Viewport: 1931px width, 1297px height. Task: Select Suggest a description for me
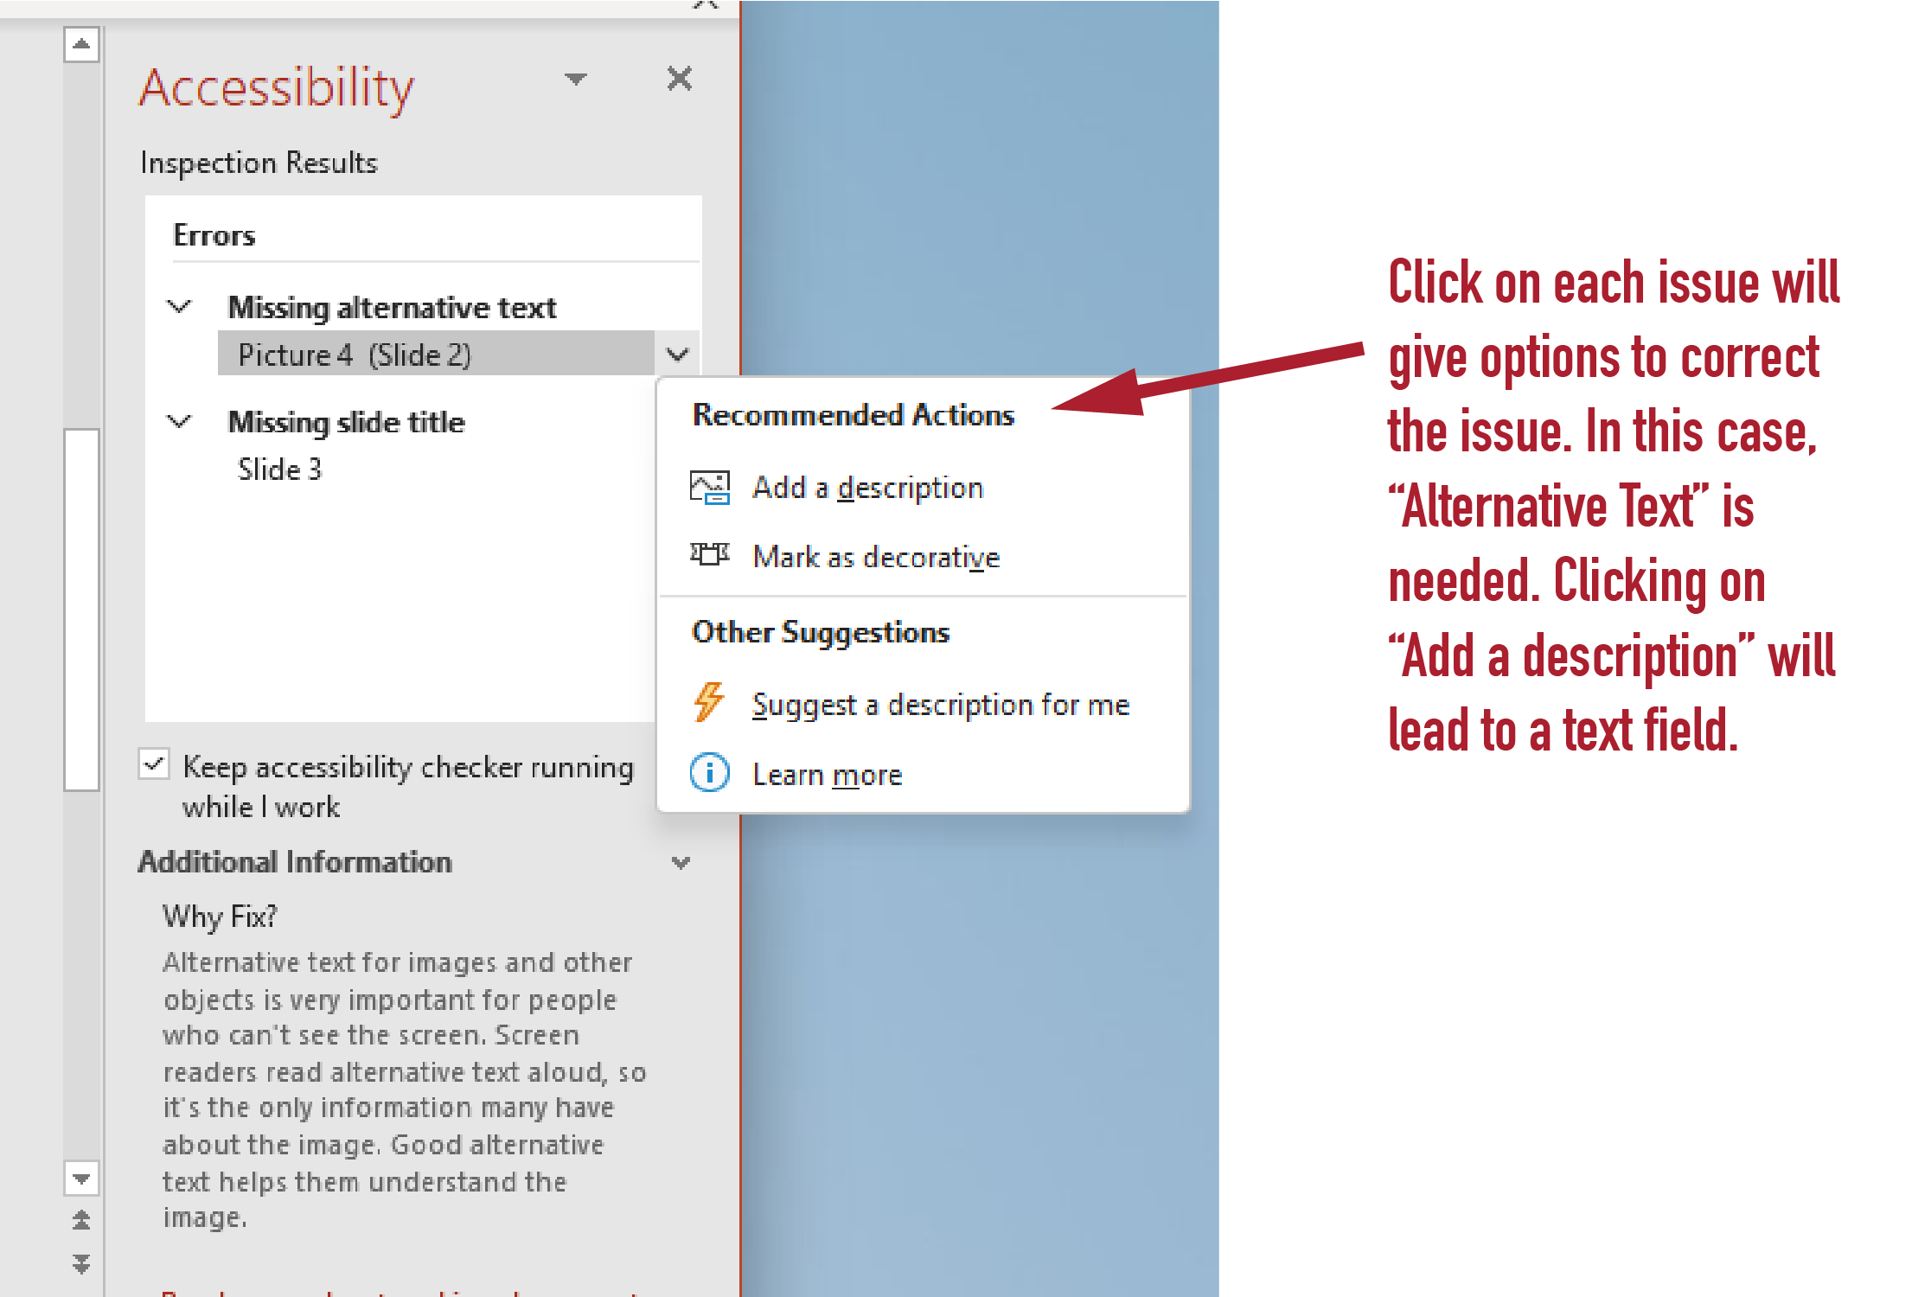click(x=940, y=705)
